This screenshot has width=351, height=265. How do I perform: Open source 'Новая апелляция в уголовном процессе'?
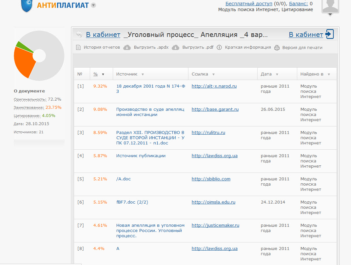150,231
